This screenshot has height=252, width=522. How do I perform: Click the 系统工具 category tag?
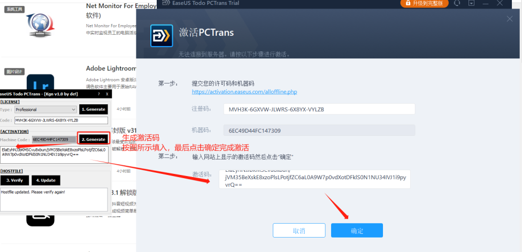(14, 9)
